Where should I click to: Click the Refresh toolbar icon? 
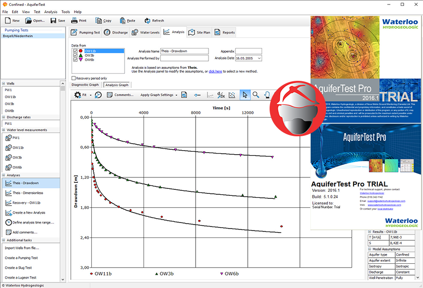tap(147, 20)
